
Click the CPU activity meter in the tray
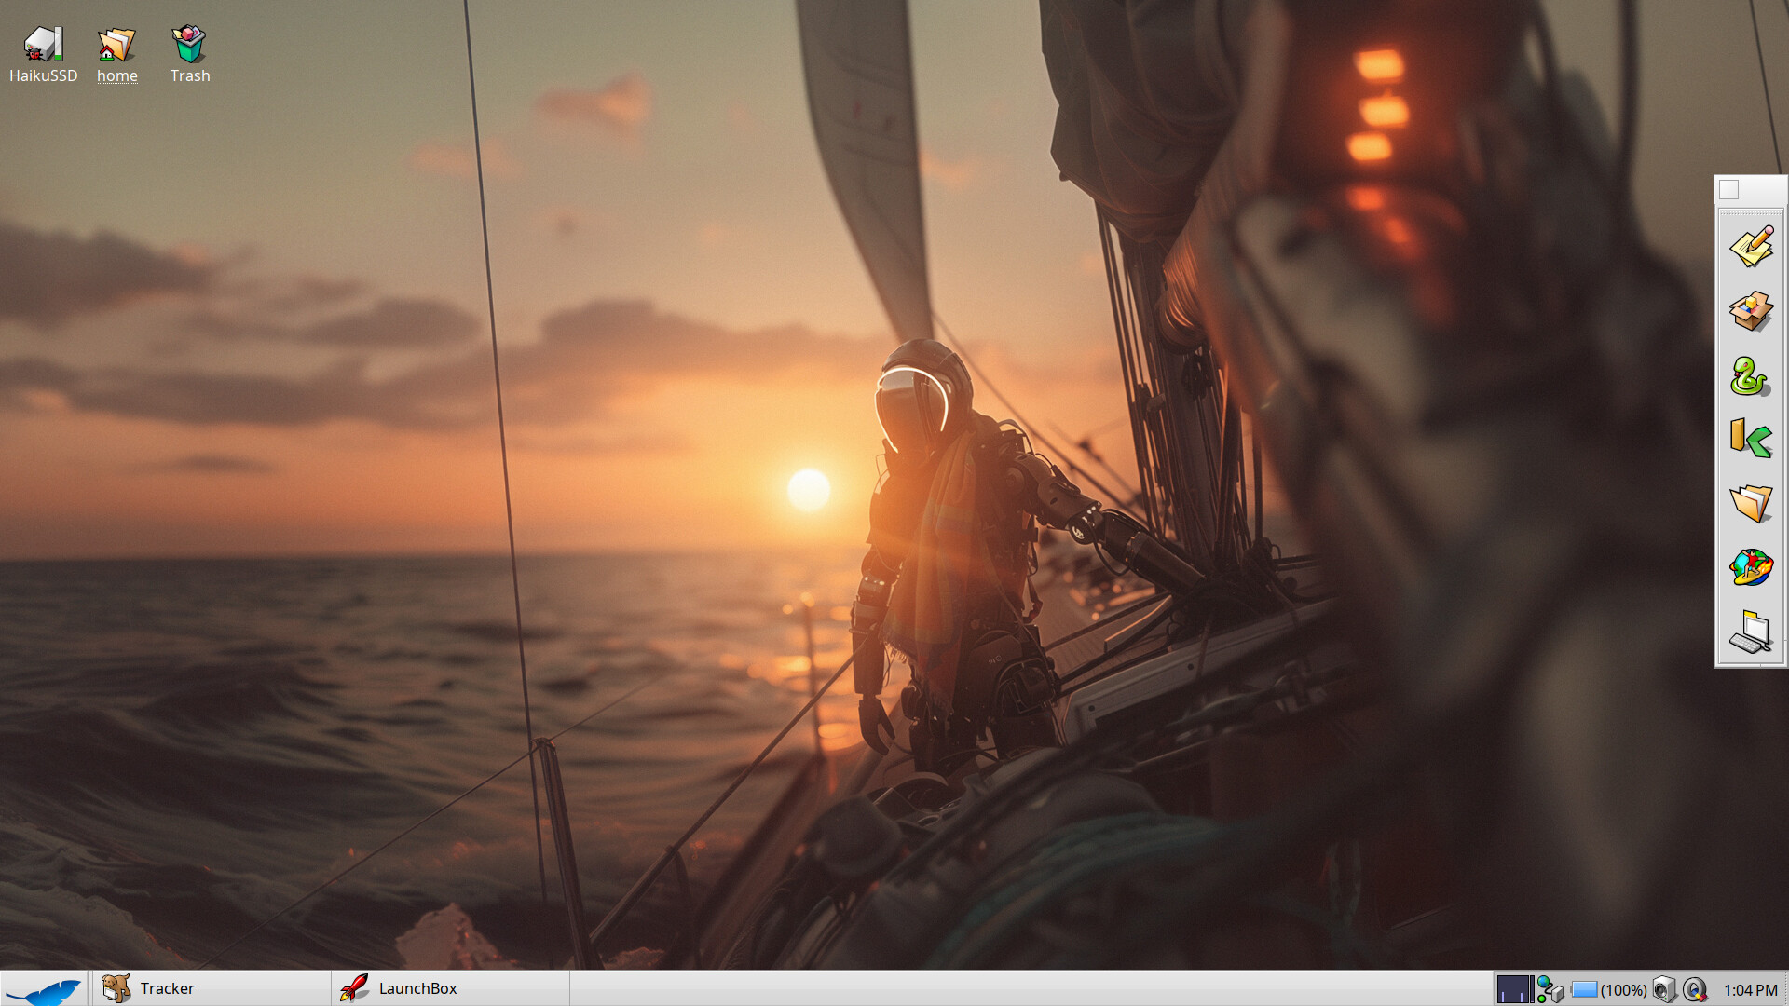tap(1514, 989)
